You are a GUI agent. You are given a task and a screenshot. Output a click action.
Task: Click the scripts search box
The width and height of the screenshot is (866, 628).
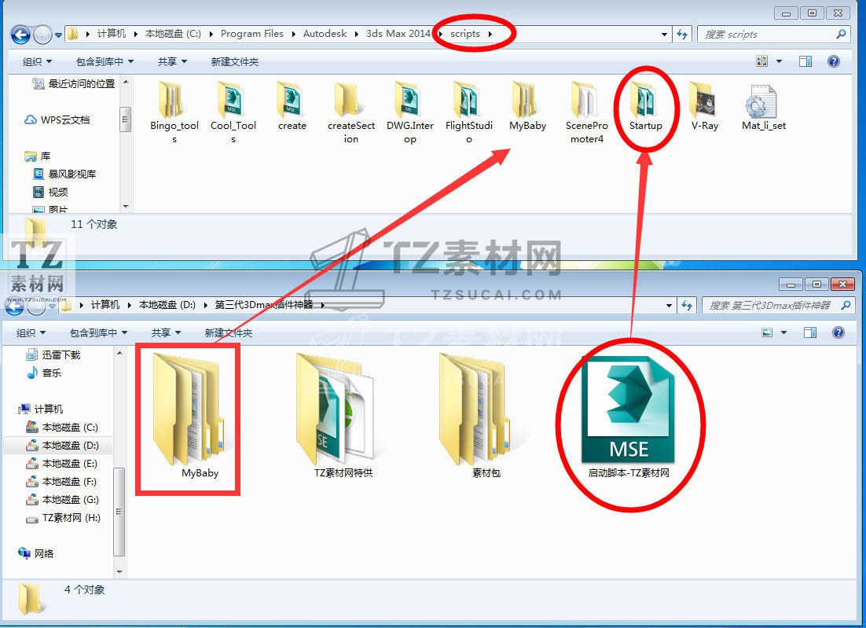tap(773, 35)
